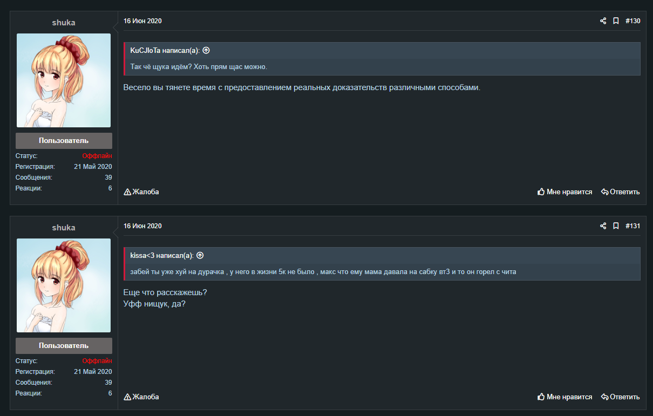Image resolution: width=653 pixels, height=416 pixels.
Task: Report post #131 using Жалоба
Action: tap(141, 397)
